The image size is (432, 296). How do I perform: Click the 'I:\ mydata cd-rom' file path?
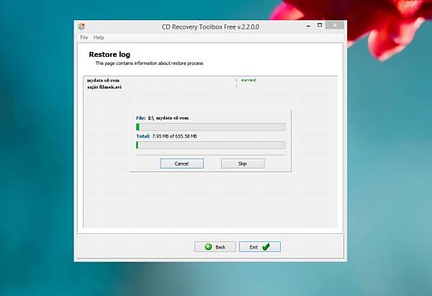168,118
